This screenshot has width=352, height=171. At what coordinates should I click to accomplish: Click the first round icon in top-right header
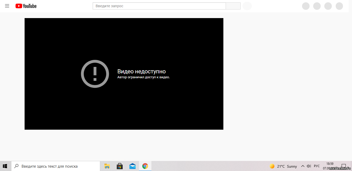tap(306, 6)
